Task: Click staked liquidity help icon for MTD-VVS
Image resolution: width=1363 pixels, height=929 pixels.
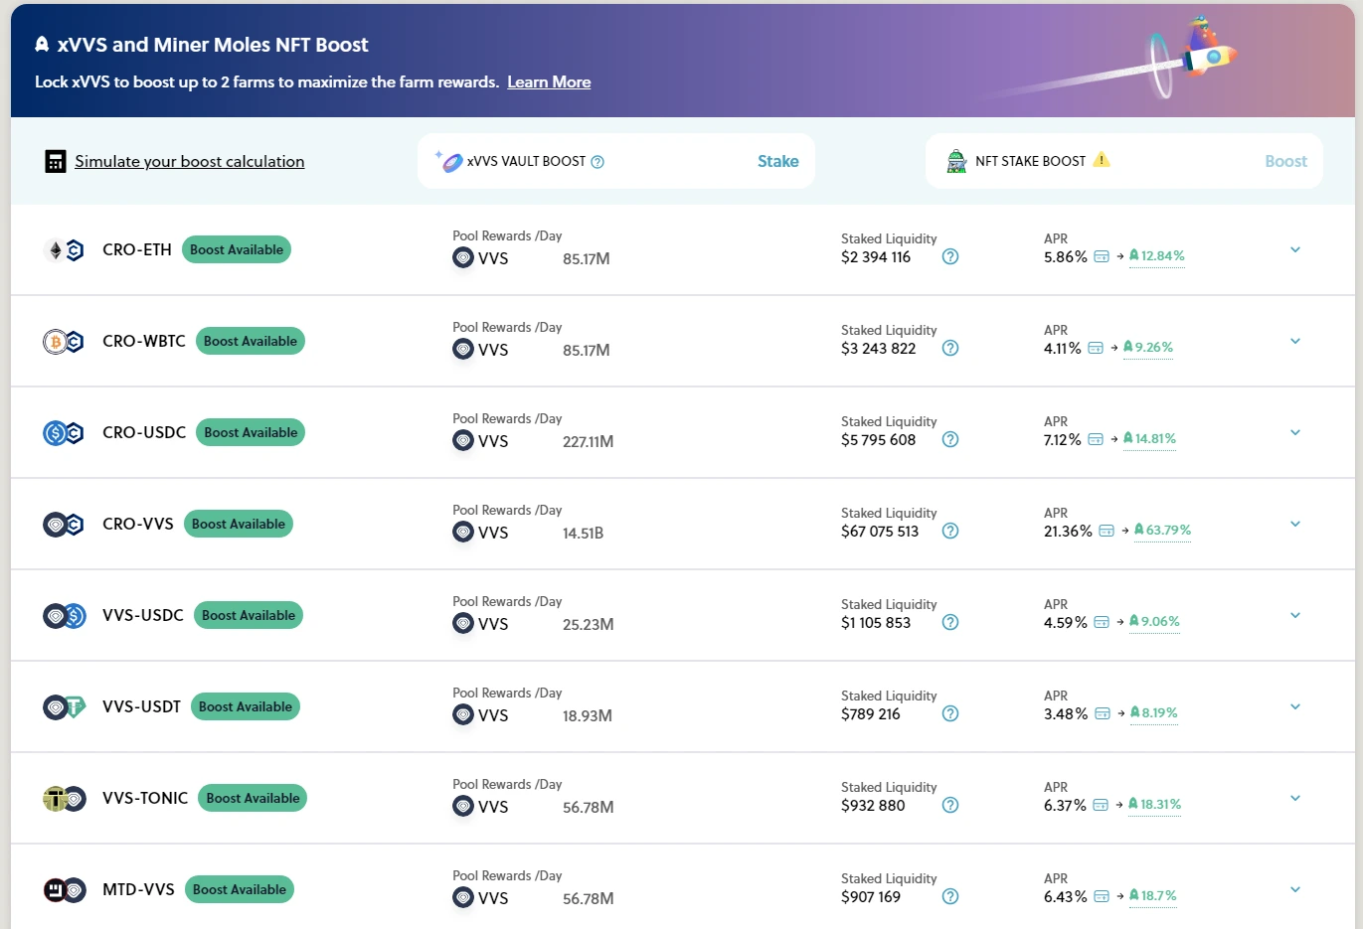Action: [x=950, y=897]
